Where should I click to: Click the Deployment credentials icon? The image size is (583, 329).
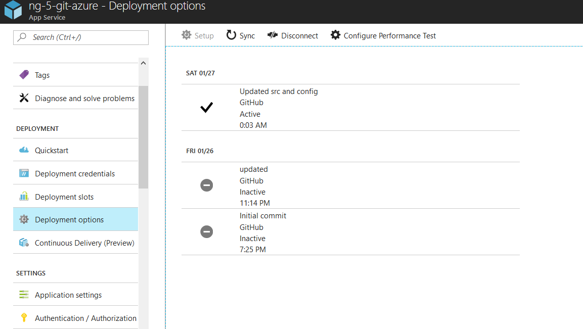(24, 173)
